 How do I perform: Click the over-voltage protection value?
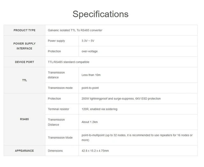90,51
